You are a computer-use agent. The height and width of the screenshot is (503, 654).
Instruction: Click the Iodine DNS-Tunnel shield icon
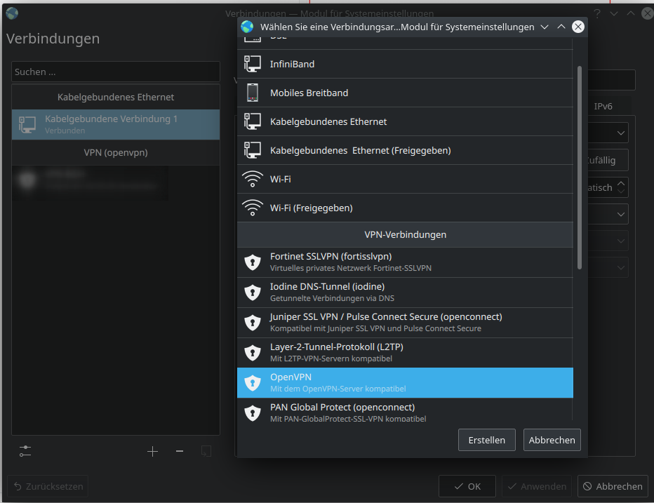253,292
